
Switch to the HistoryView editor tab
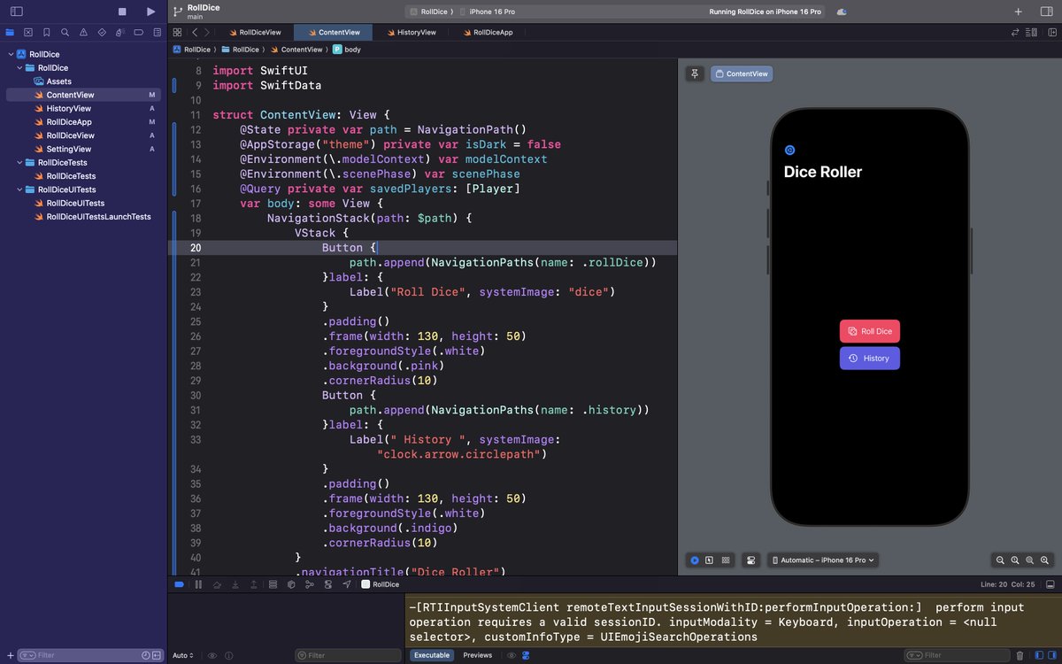[411, 32]
